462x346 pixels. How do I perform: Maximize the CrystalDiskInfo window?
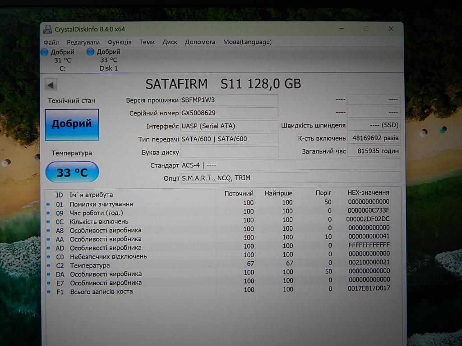(x=366, y=28)
